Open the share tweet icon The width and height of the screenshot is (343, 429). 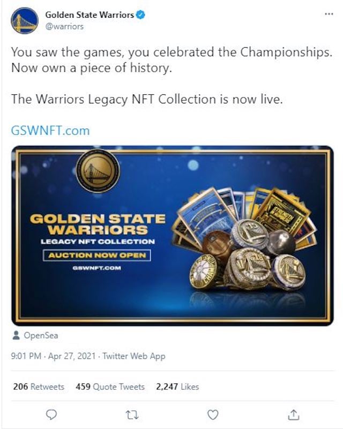(x=294, y=415)
